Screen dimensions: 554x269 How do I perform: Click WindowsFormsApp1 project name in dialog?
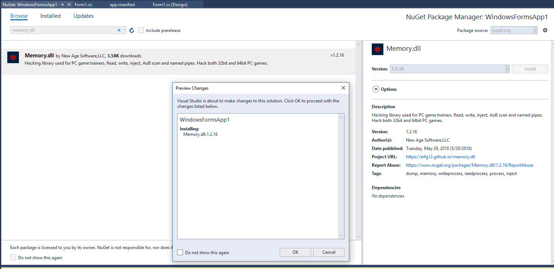tap(204, 120)
